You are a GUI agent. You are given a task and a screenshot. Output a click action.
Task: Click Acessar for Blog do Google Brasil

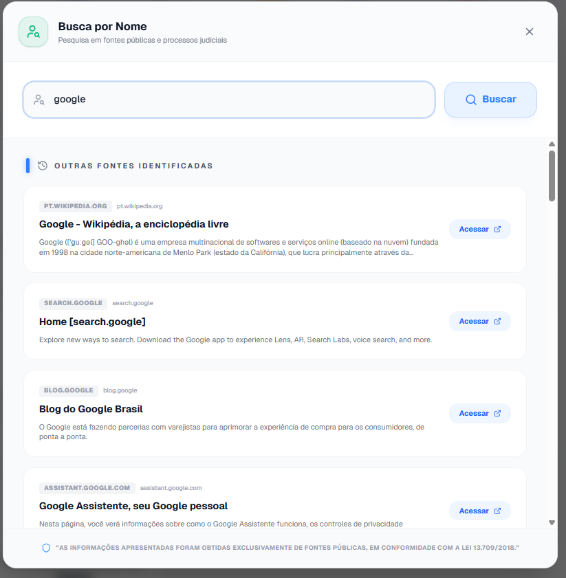479,414
